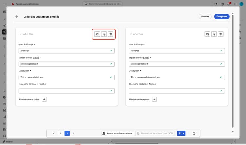Collapse the Jane Doe card

131,34
